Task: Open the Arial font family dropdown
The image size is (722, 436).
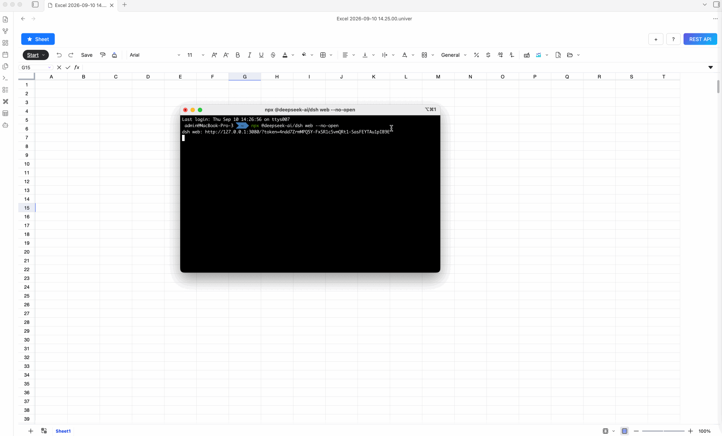Action: coord(155,55)
